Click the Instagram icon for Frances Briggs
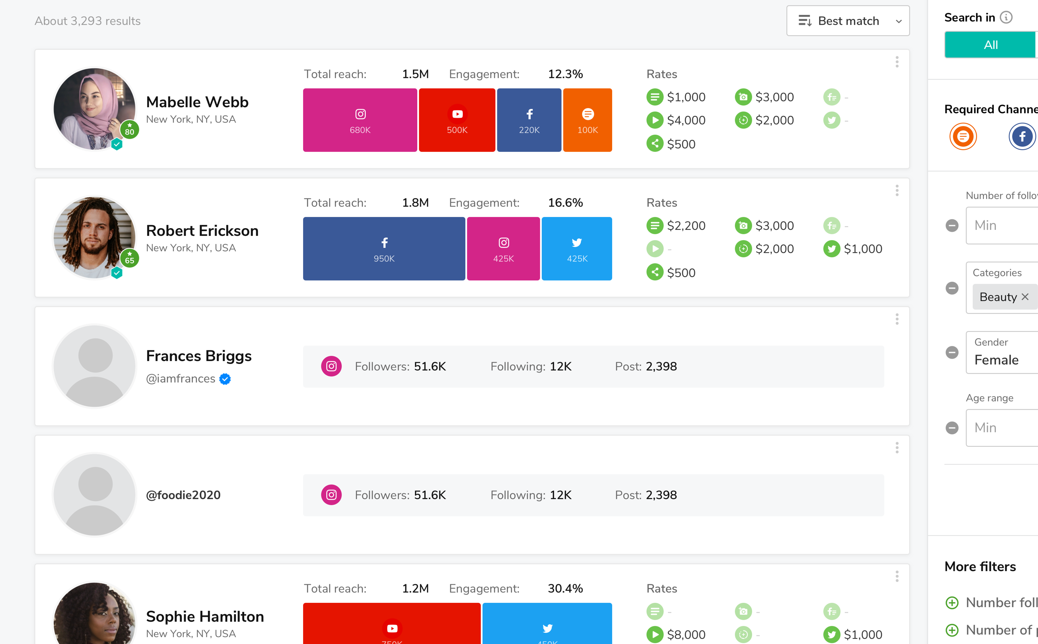 (x=330, y=366)
